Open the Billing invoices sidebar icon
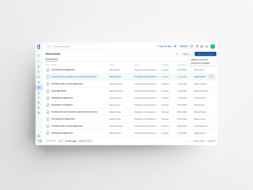The height and width of the screenshot is (190, 253). point(38,102)
